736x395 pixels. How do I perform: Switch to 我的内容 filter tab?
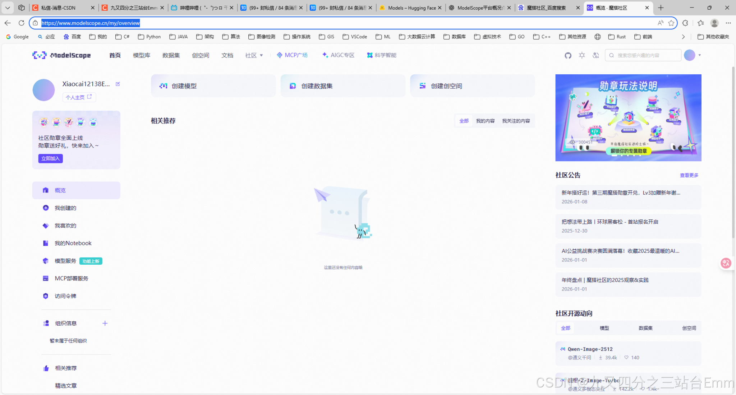(x=485, y=121)
